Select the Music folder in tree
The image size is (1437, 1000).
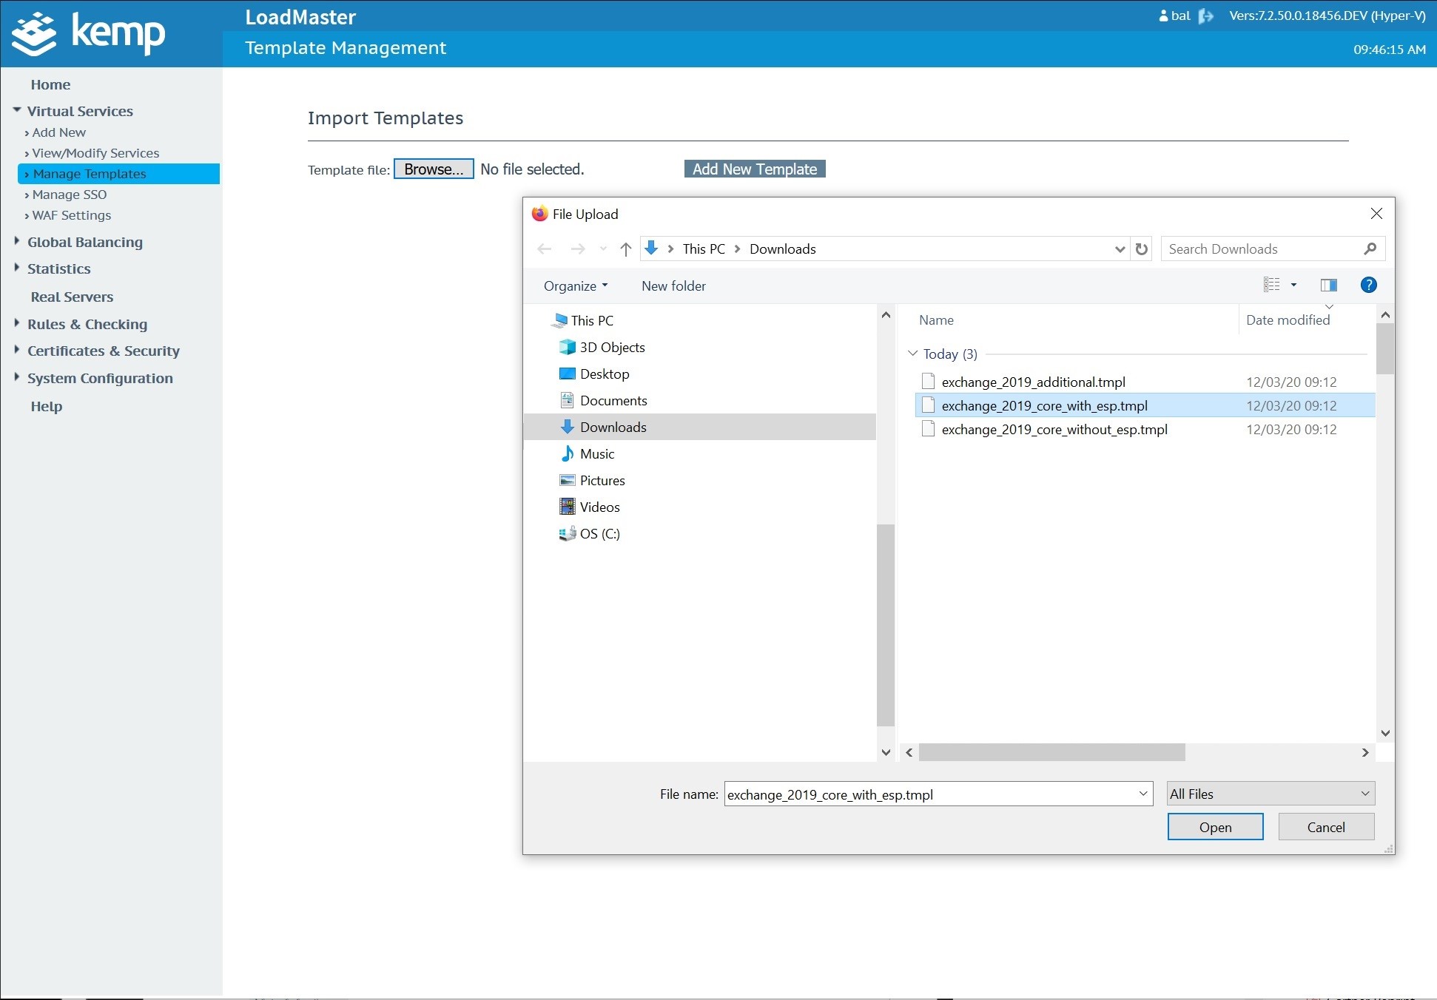(x=596, y=454)
